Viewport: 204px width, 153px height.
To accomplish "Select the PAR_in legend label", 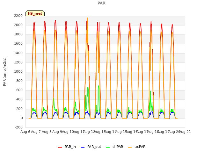I will click(x=70, y=147).
